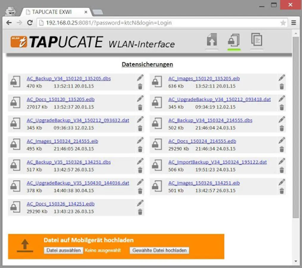Delete AC_Backup_V34_150324_214555.dbs
302x268 pixels.
pyautogui.click(x=281, y=128)
